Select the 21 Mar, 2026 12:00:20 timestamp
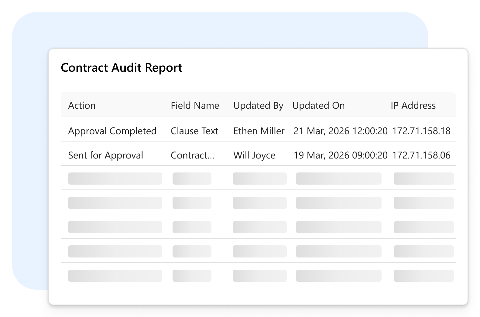480x317 pixels. (340, 131)
